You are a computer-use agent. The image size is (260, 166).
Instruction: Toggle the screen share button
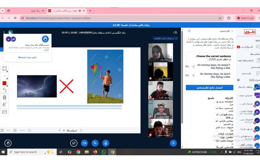tap(73, 143)
